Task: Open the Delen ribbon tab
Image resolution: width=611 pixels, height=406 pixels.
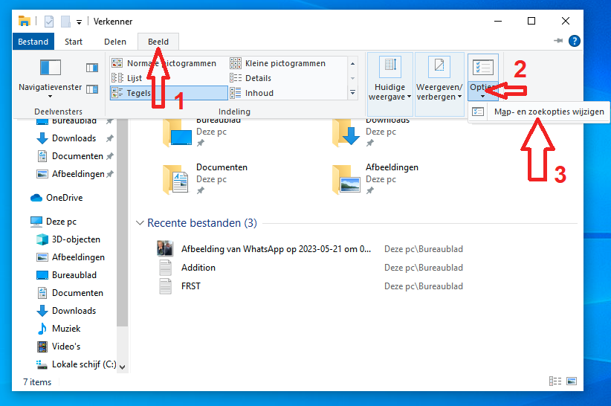Action: pyautogui.click(x=114, y=42)
